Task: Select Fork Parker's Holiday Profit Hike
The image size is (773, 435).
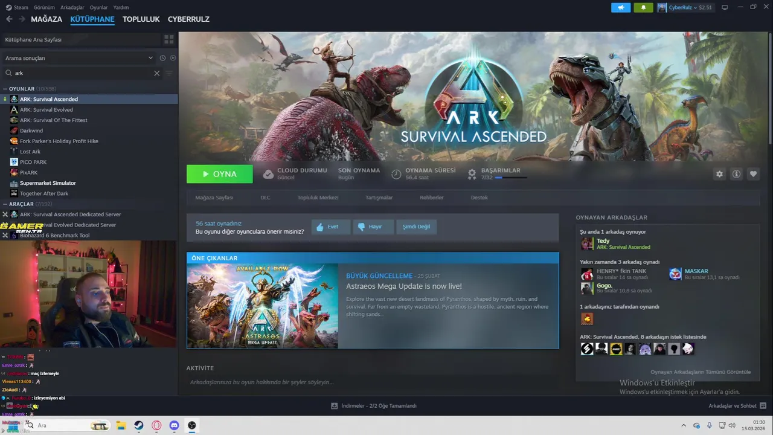Action: (59, 141)
